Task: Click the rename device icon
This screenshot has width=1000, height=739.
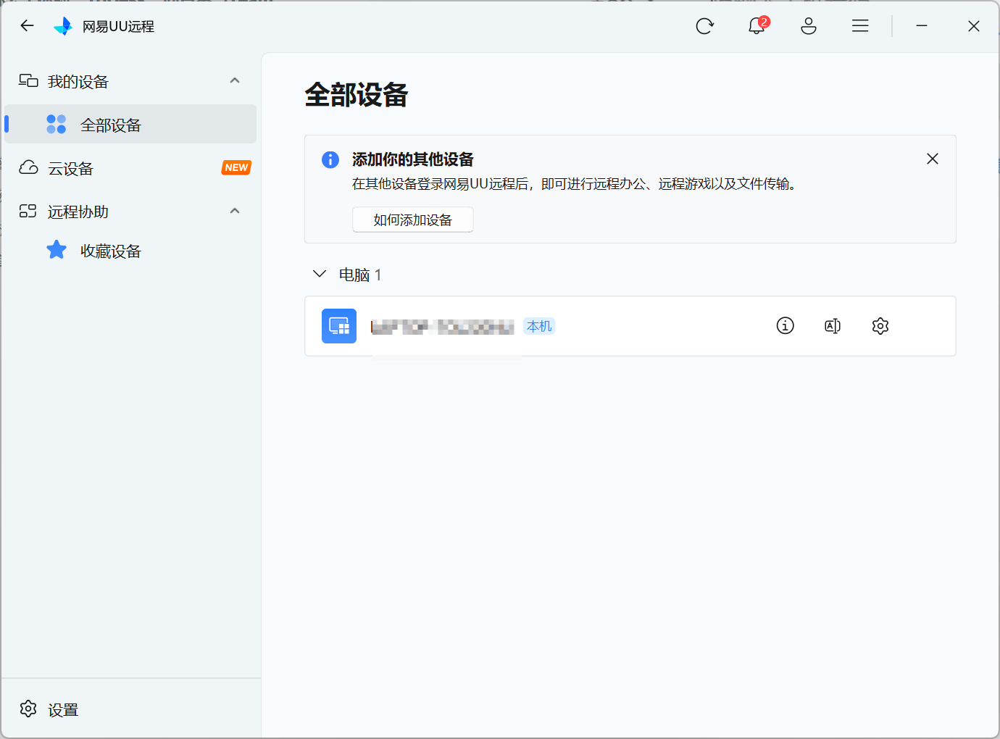Action: pyautogui.click(x=833, y=326)
